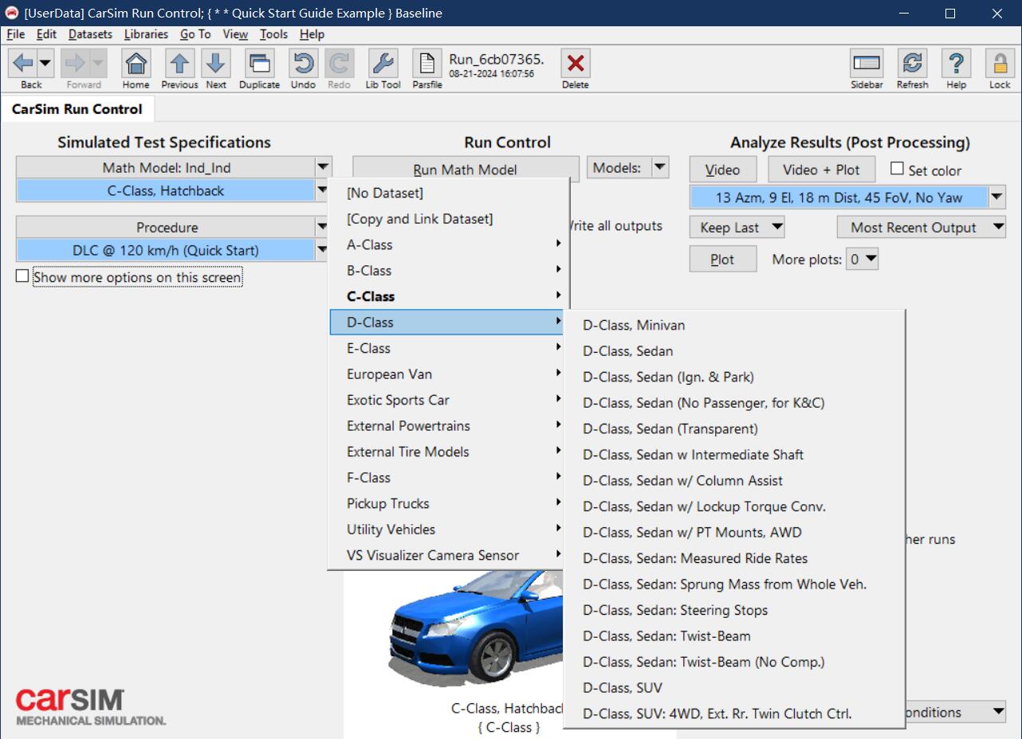Delete the dataset with the red X
The width and height of the screenshot is (1022, 739).
[x=576, y=63]
